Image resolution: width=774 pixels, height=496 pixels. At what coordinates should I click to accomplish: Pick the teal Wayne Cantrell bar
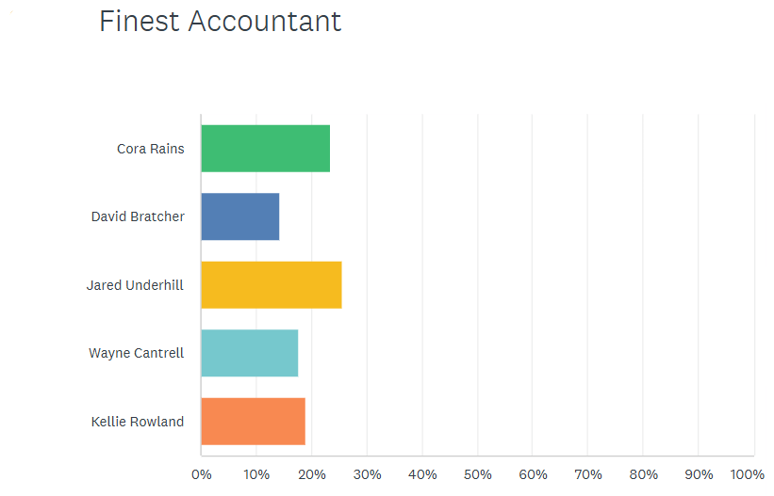click(249, 353)
